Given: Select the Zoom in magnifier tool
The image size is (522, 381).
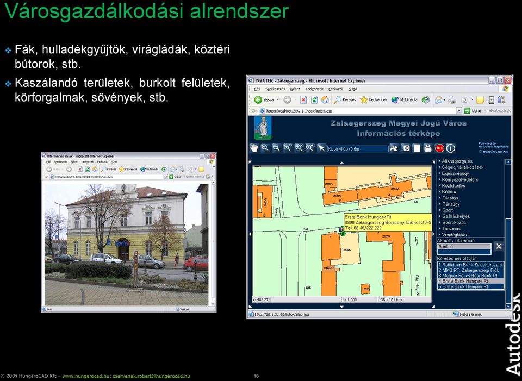Looking at the screenshot, I should coord(265,148).
